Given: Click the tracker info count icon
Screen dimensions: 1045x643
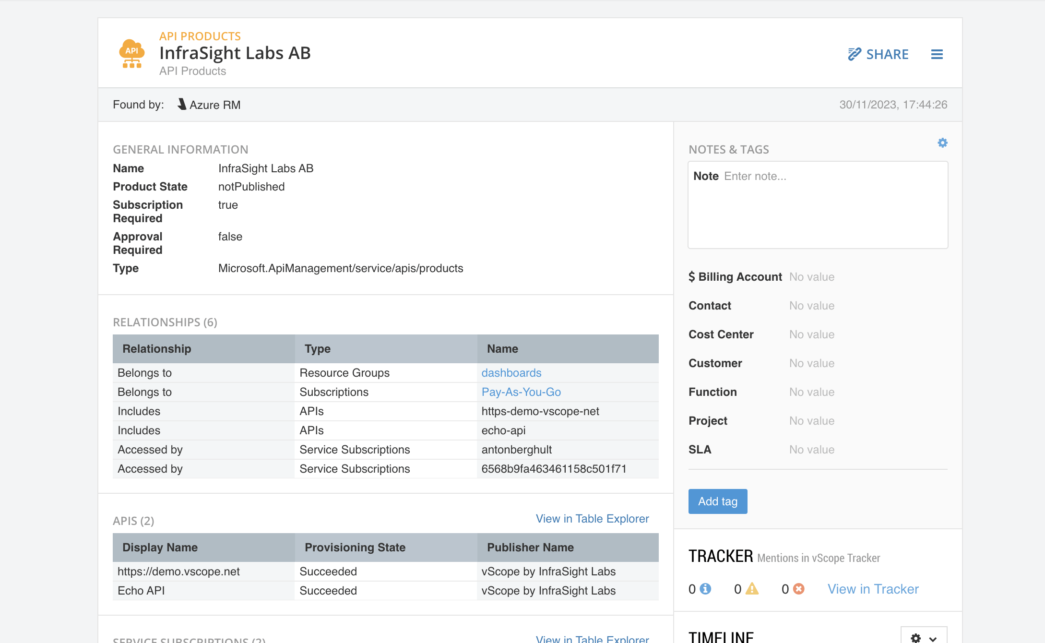Looking at the screenshot, I should point(705,589).
